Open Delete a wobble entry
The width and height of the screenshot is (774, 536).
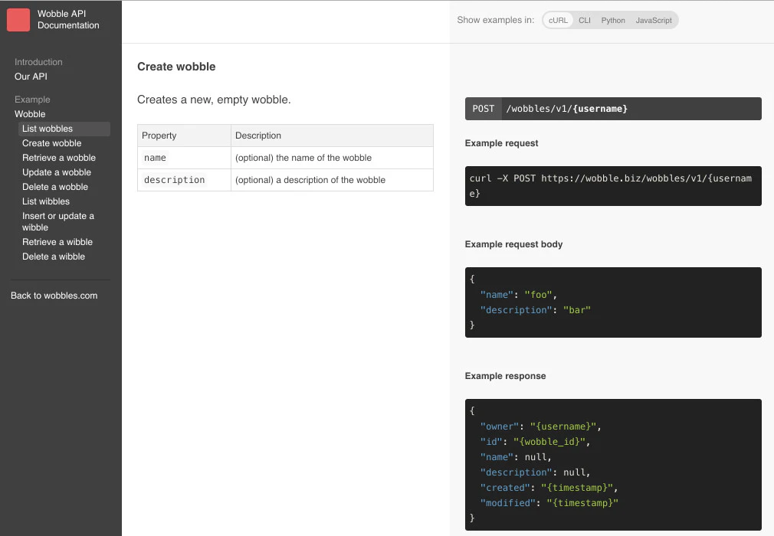tap(54, 187)
